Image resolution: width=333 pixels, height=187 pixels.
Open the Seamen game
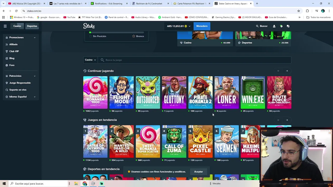pos(227,141)
